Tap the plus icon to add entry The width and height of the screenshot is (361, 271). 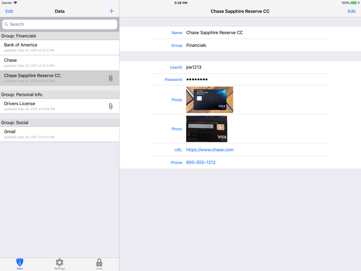pyautogui.click(x=112, y=11)
